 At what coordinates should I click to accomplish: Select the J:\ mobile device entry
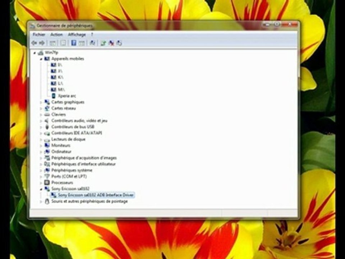(60, 71)
